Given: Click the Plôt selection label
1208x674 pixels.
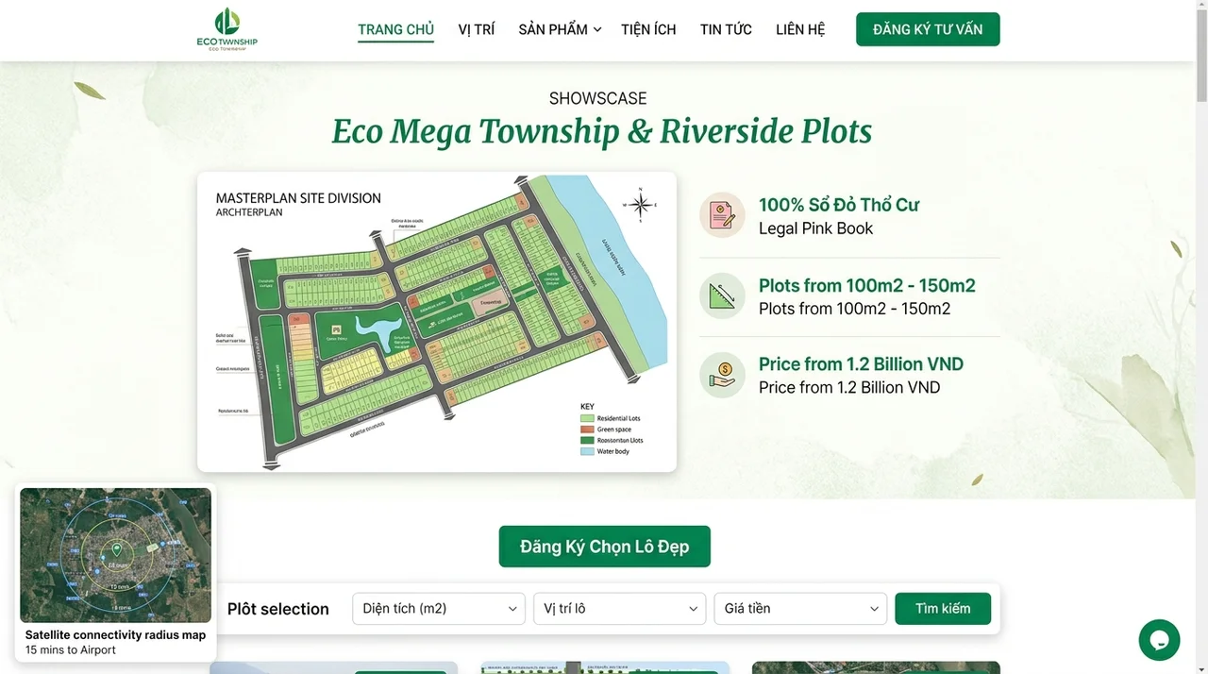Looking at the screenshot, I should tap(278, 609).
